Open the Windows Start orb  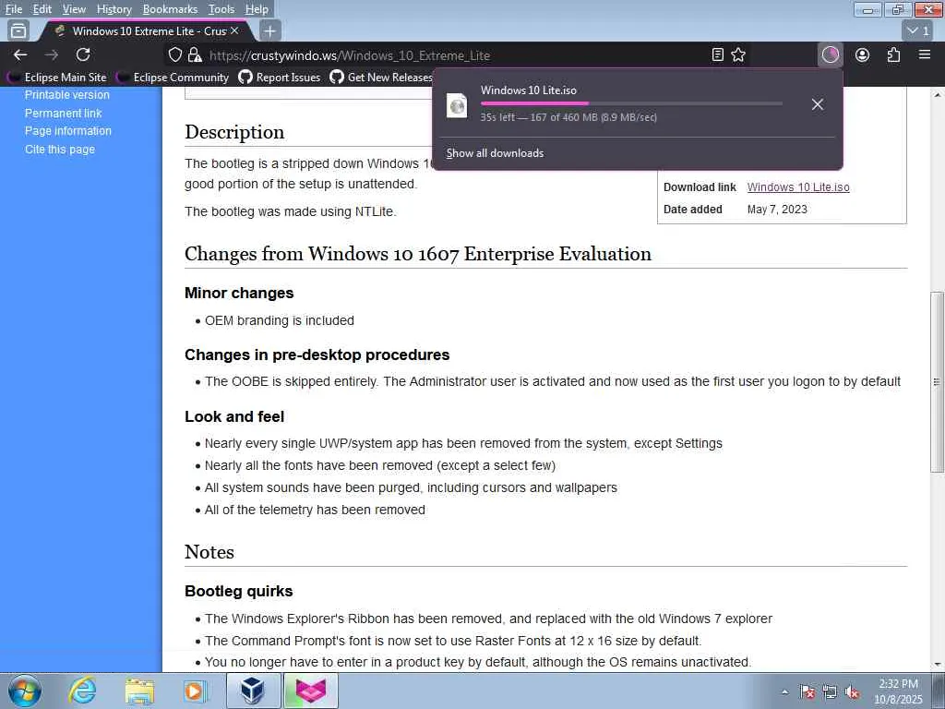25,691
